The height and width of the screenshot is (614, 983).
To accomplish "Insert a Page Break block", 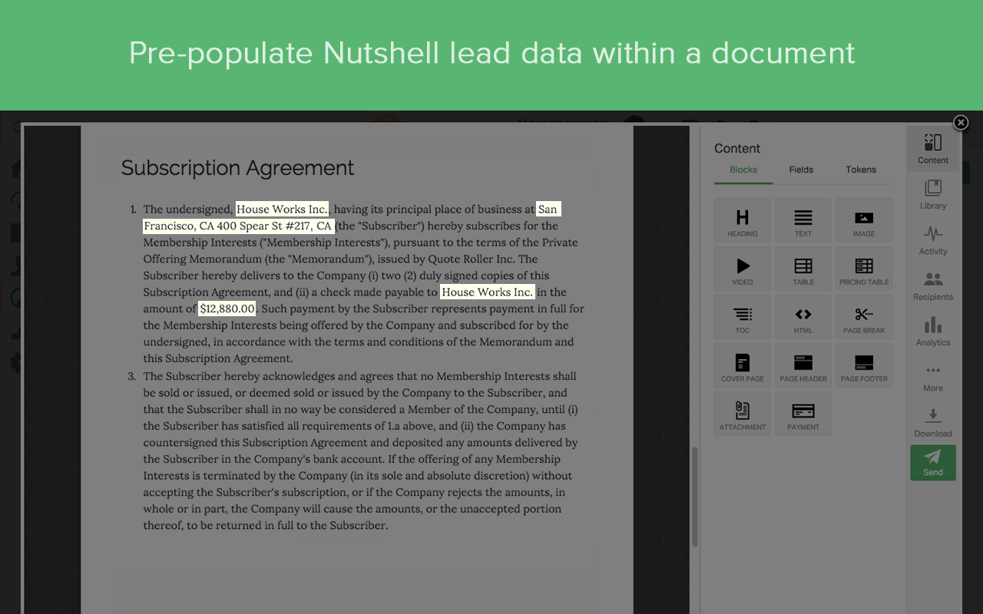I will pos(863,317).
